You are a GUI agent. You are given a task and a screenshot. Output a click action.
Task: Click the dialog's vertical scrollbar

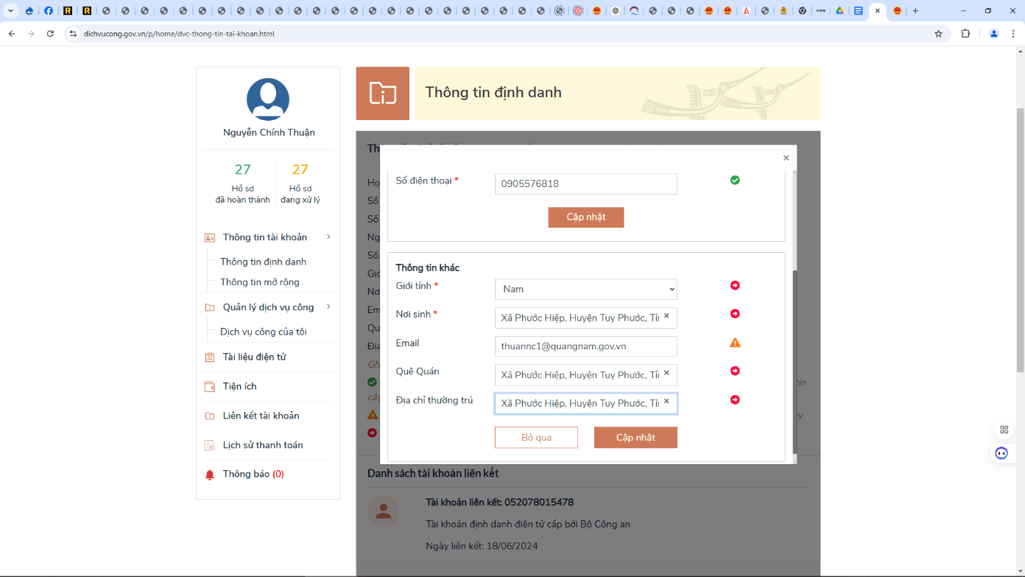click(795, 361)
